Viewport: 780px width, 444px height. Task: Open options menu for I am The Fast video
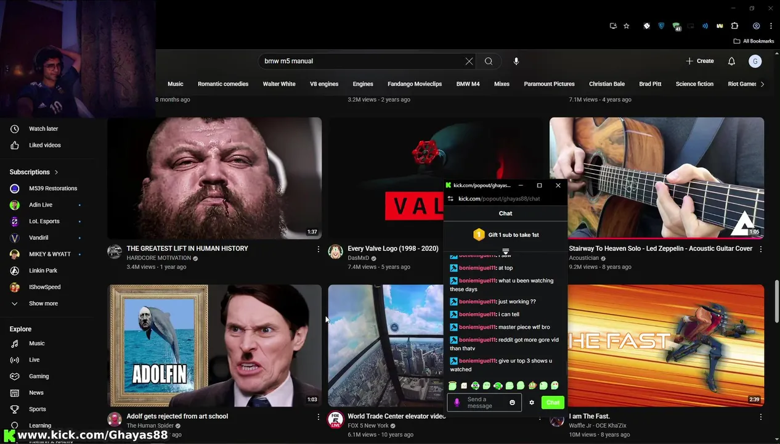pyautogui.click(x=760, y=417)
